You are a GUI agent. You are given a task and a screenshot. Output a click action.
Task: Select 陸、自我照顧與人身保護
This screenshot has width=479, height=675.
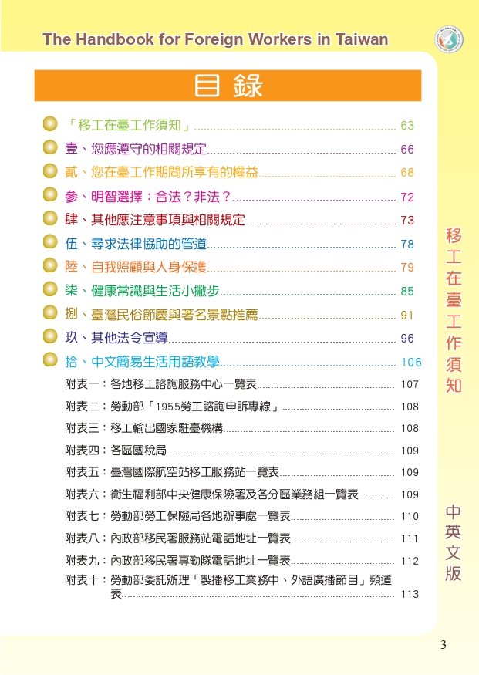[x=136, y=267]
